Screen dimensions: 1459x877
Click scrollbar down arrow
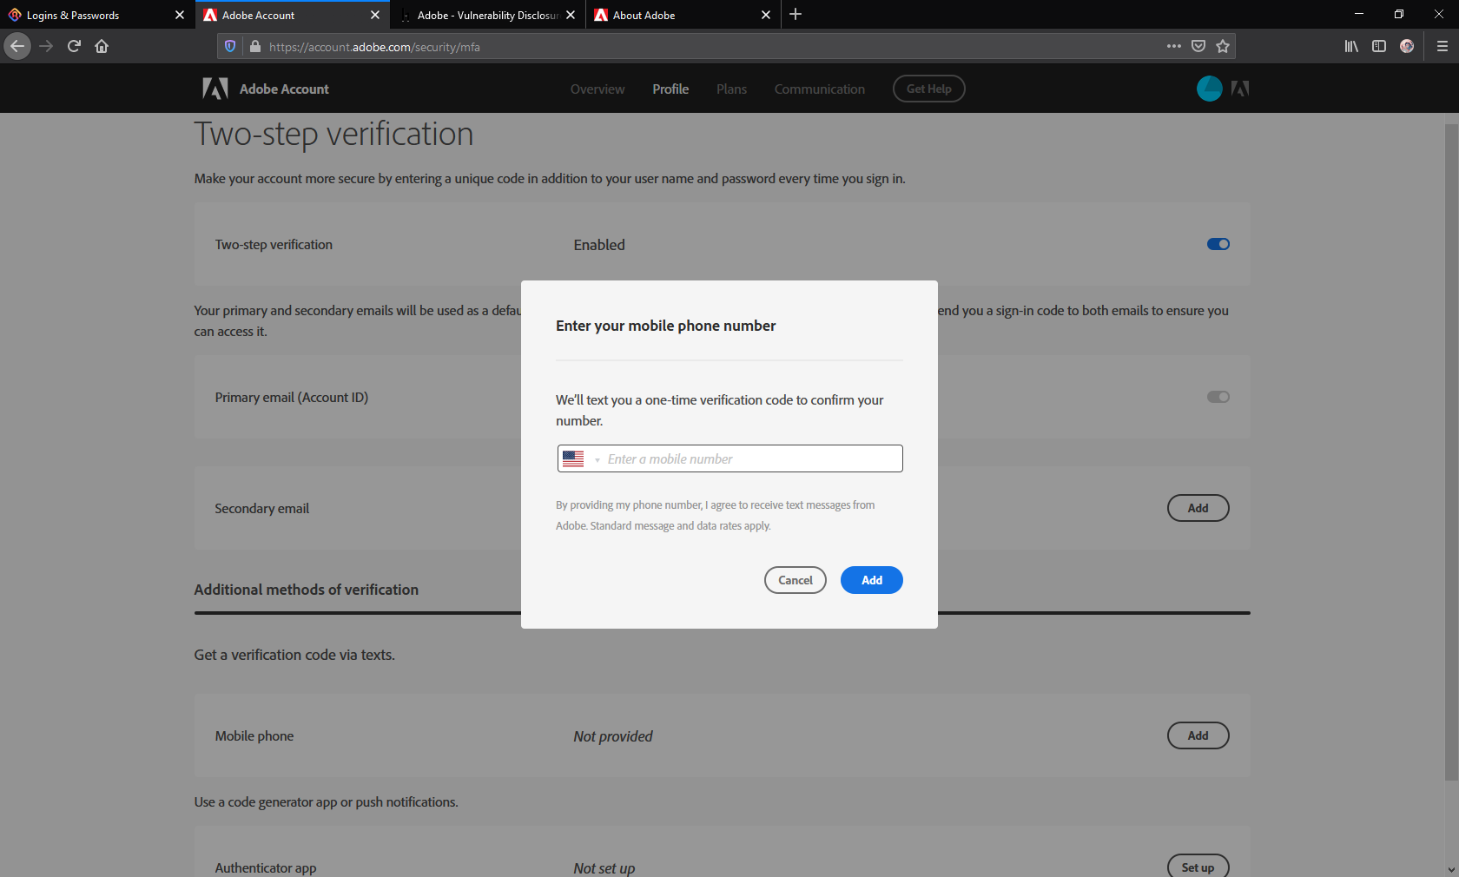point(1451,869)
